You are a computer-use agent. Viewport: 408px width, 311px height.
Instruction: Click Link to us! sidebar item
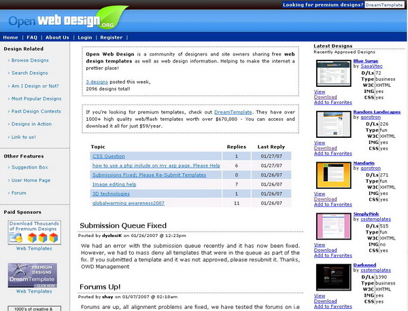[x=24, y=137]
